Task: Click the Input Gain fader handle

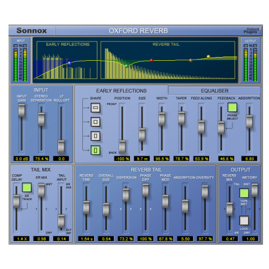Action: tap(22, 110)
